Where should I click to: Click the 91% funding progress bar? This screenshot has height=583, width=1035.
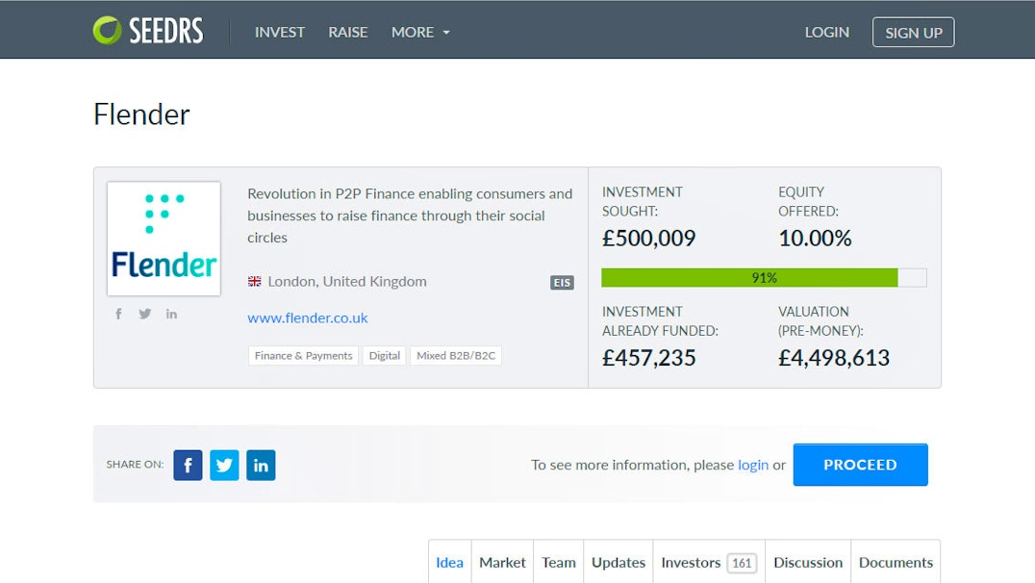tap(764, 278)
